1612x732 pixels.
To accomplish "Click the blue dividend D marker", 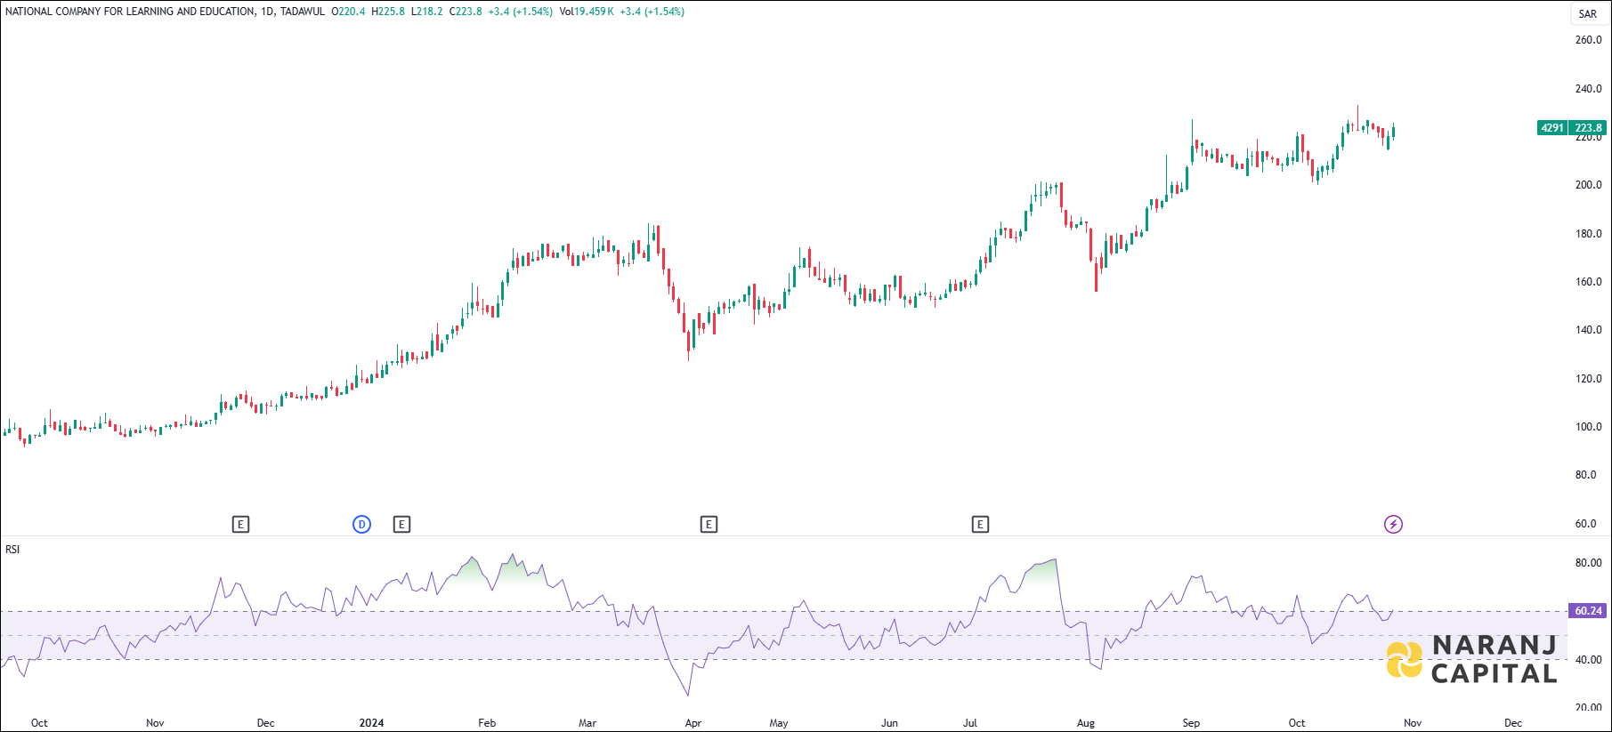I will (x=361, y=524).
